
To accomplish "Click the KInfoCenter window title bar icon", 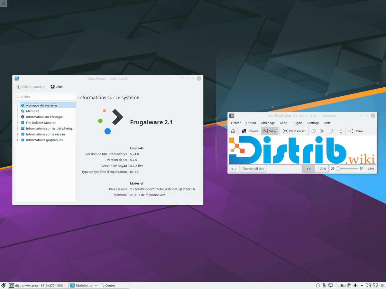I will pos(17,78).
